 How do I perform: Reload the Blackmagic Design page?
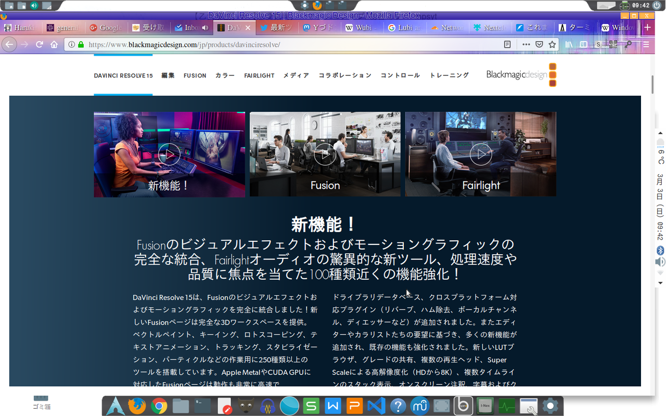coord(39,45)
